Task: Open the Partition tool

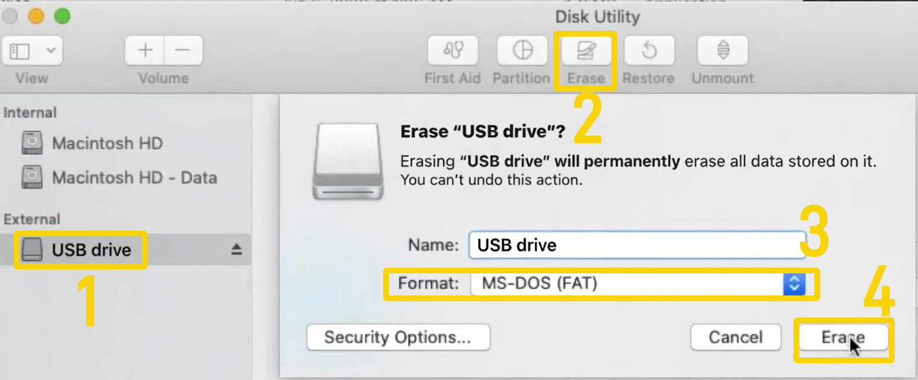Action: 522,50
